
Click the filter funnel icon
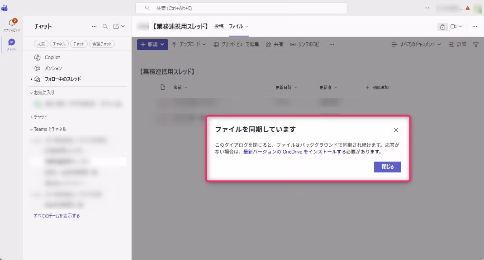[x=475, y=45]
